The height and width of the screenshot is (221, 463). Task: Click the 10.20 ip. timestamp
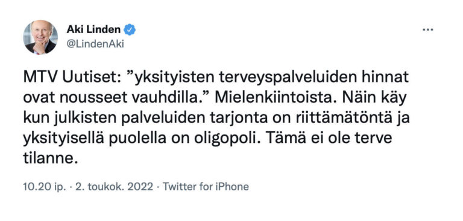[x=45, y=187]
